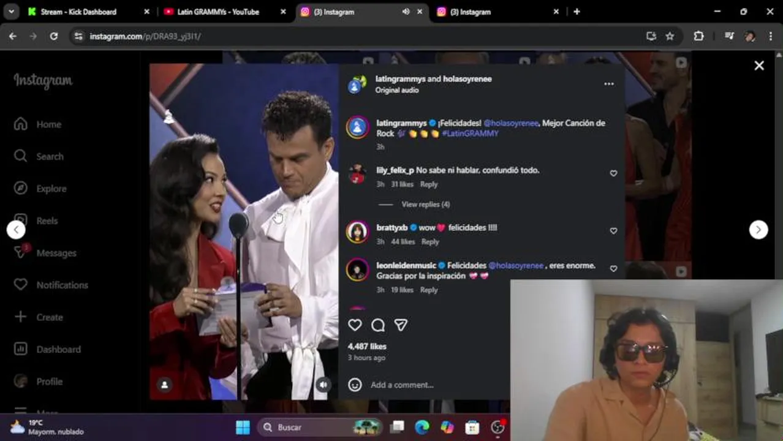Open brattyxb username link
Viewport: 783px width, 441px height.
[x=392, y=228]
